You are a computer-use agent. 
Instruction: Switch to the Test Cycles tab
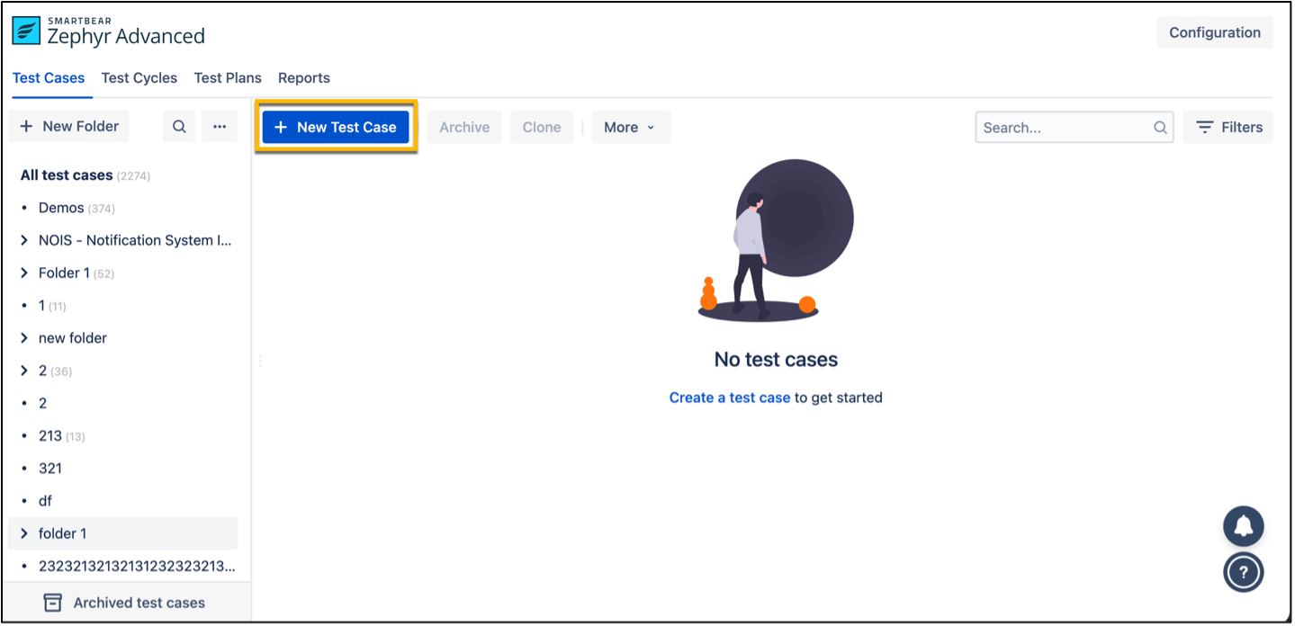point(139,78)
